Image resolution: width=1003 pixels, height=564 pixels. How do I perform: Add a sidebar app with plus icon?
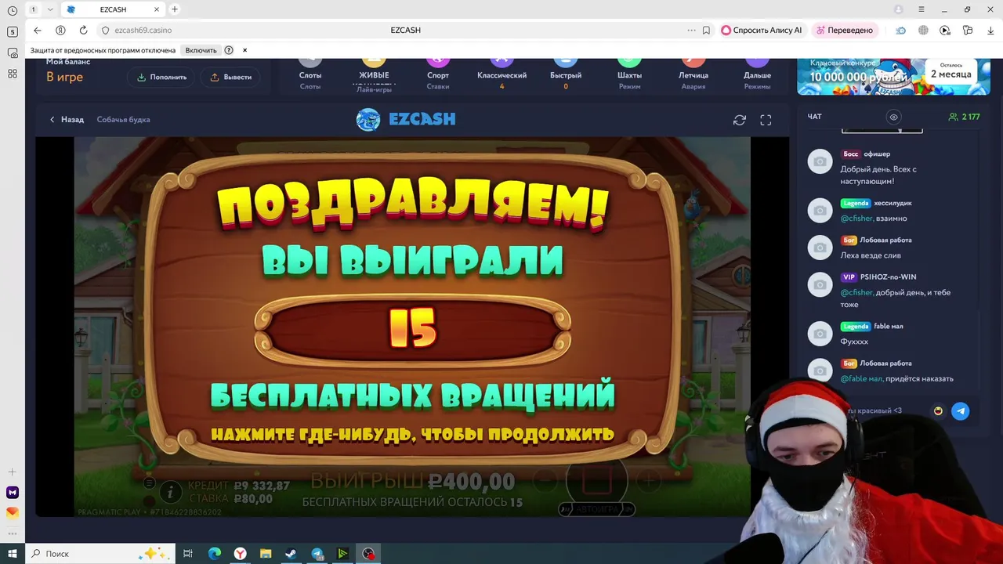[12, 472]
